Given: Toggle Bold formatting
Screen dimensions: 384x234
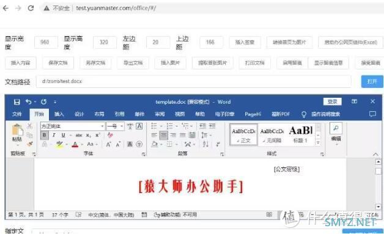Looking at the screenshot, I should tap(44, 135).
